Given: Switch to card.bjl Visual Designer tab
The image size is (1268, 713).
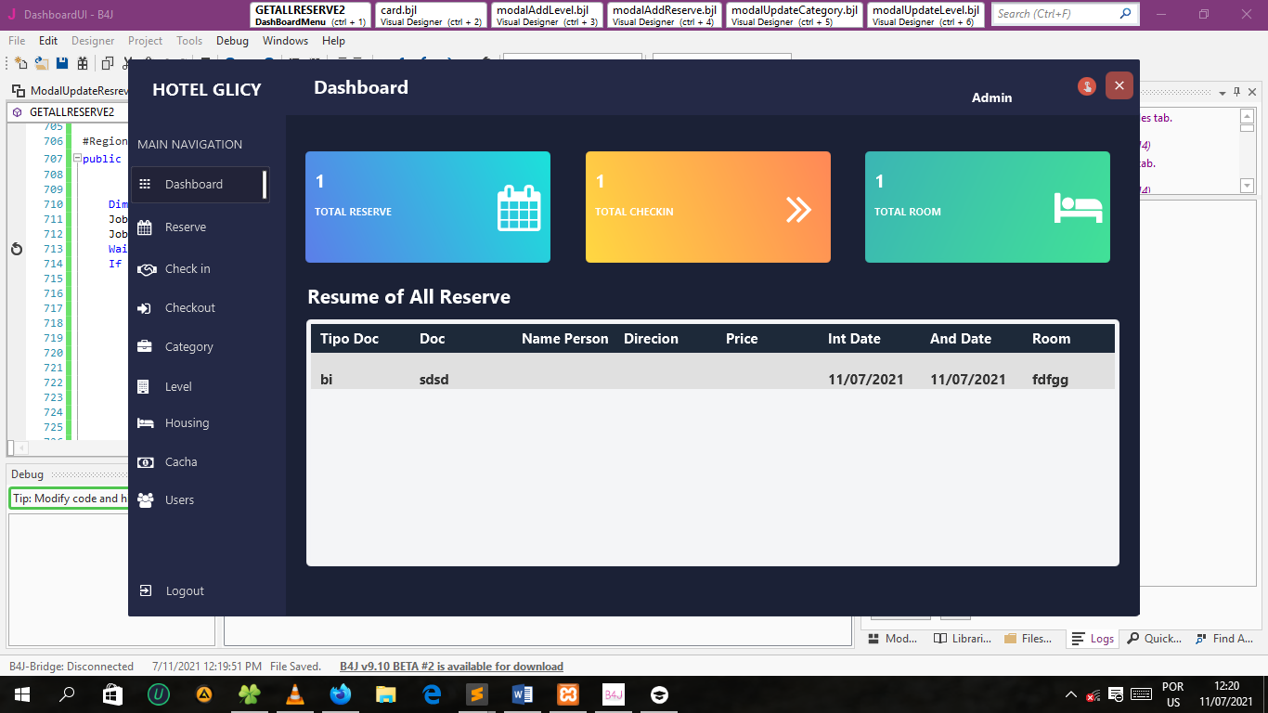Looking at the screenshot, I should [x=432, y=15].
